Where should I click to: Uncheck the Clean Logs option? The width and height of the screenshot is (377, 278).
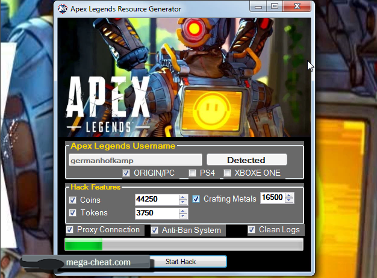pos(252,229)
